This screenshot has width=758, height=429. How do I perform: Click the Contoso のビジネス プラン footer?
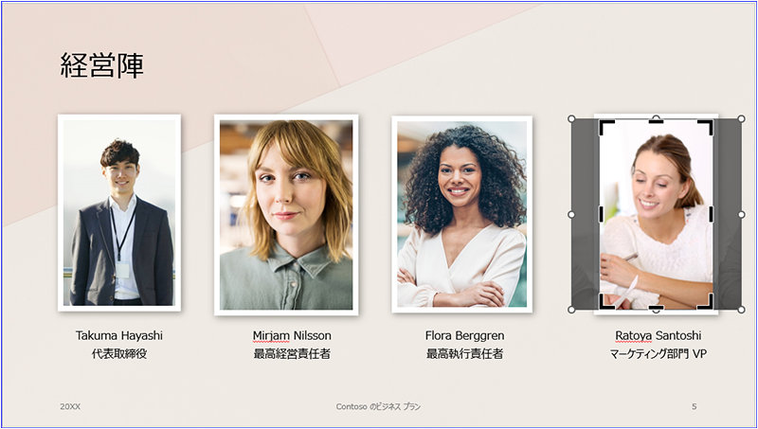pyautogui.click(x=378, y=407)
